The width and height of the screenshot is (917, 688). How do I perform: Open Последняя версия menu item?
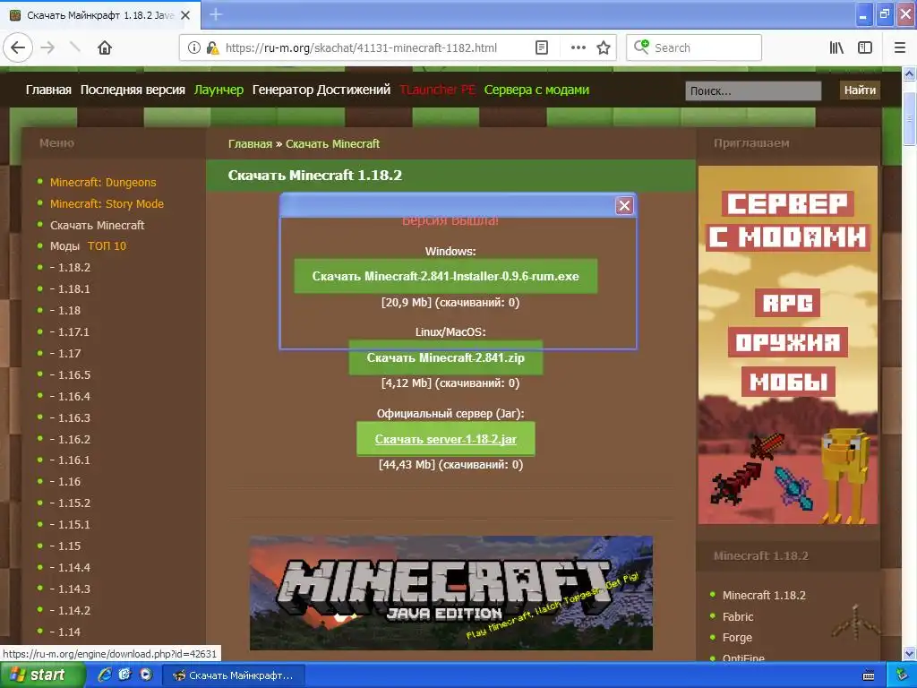133,90
